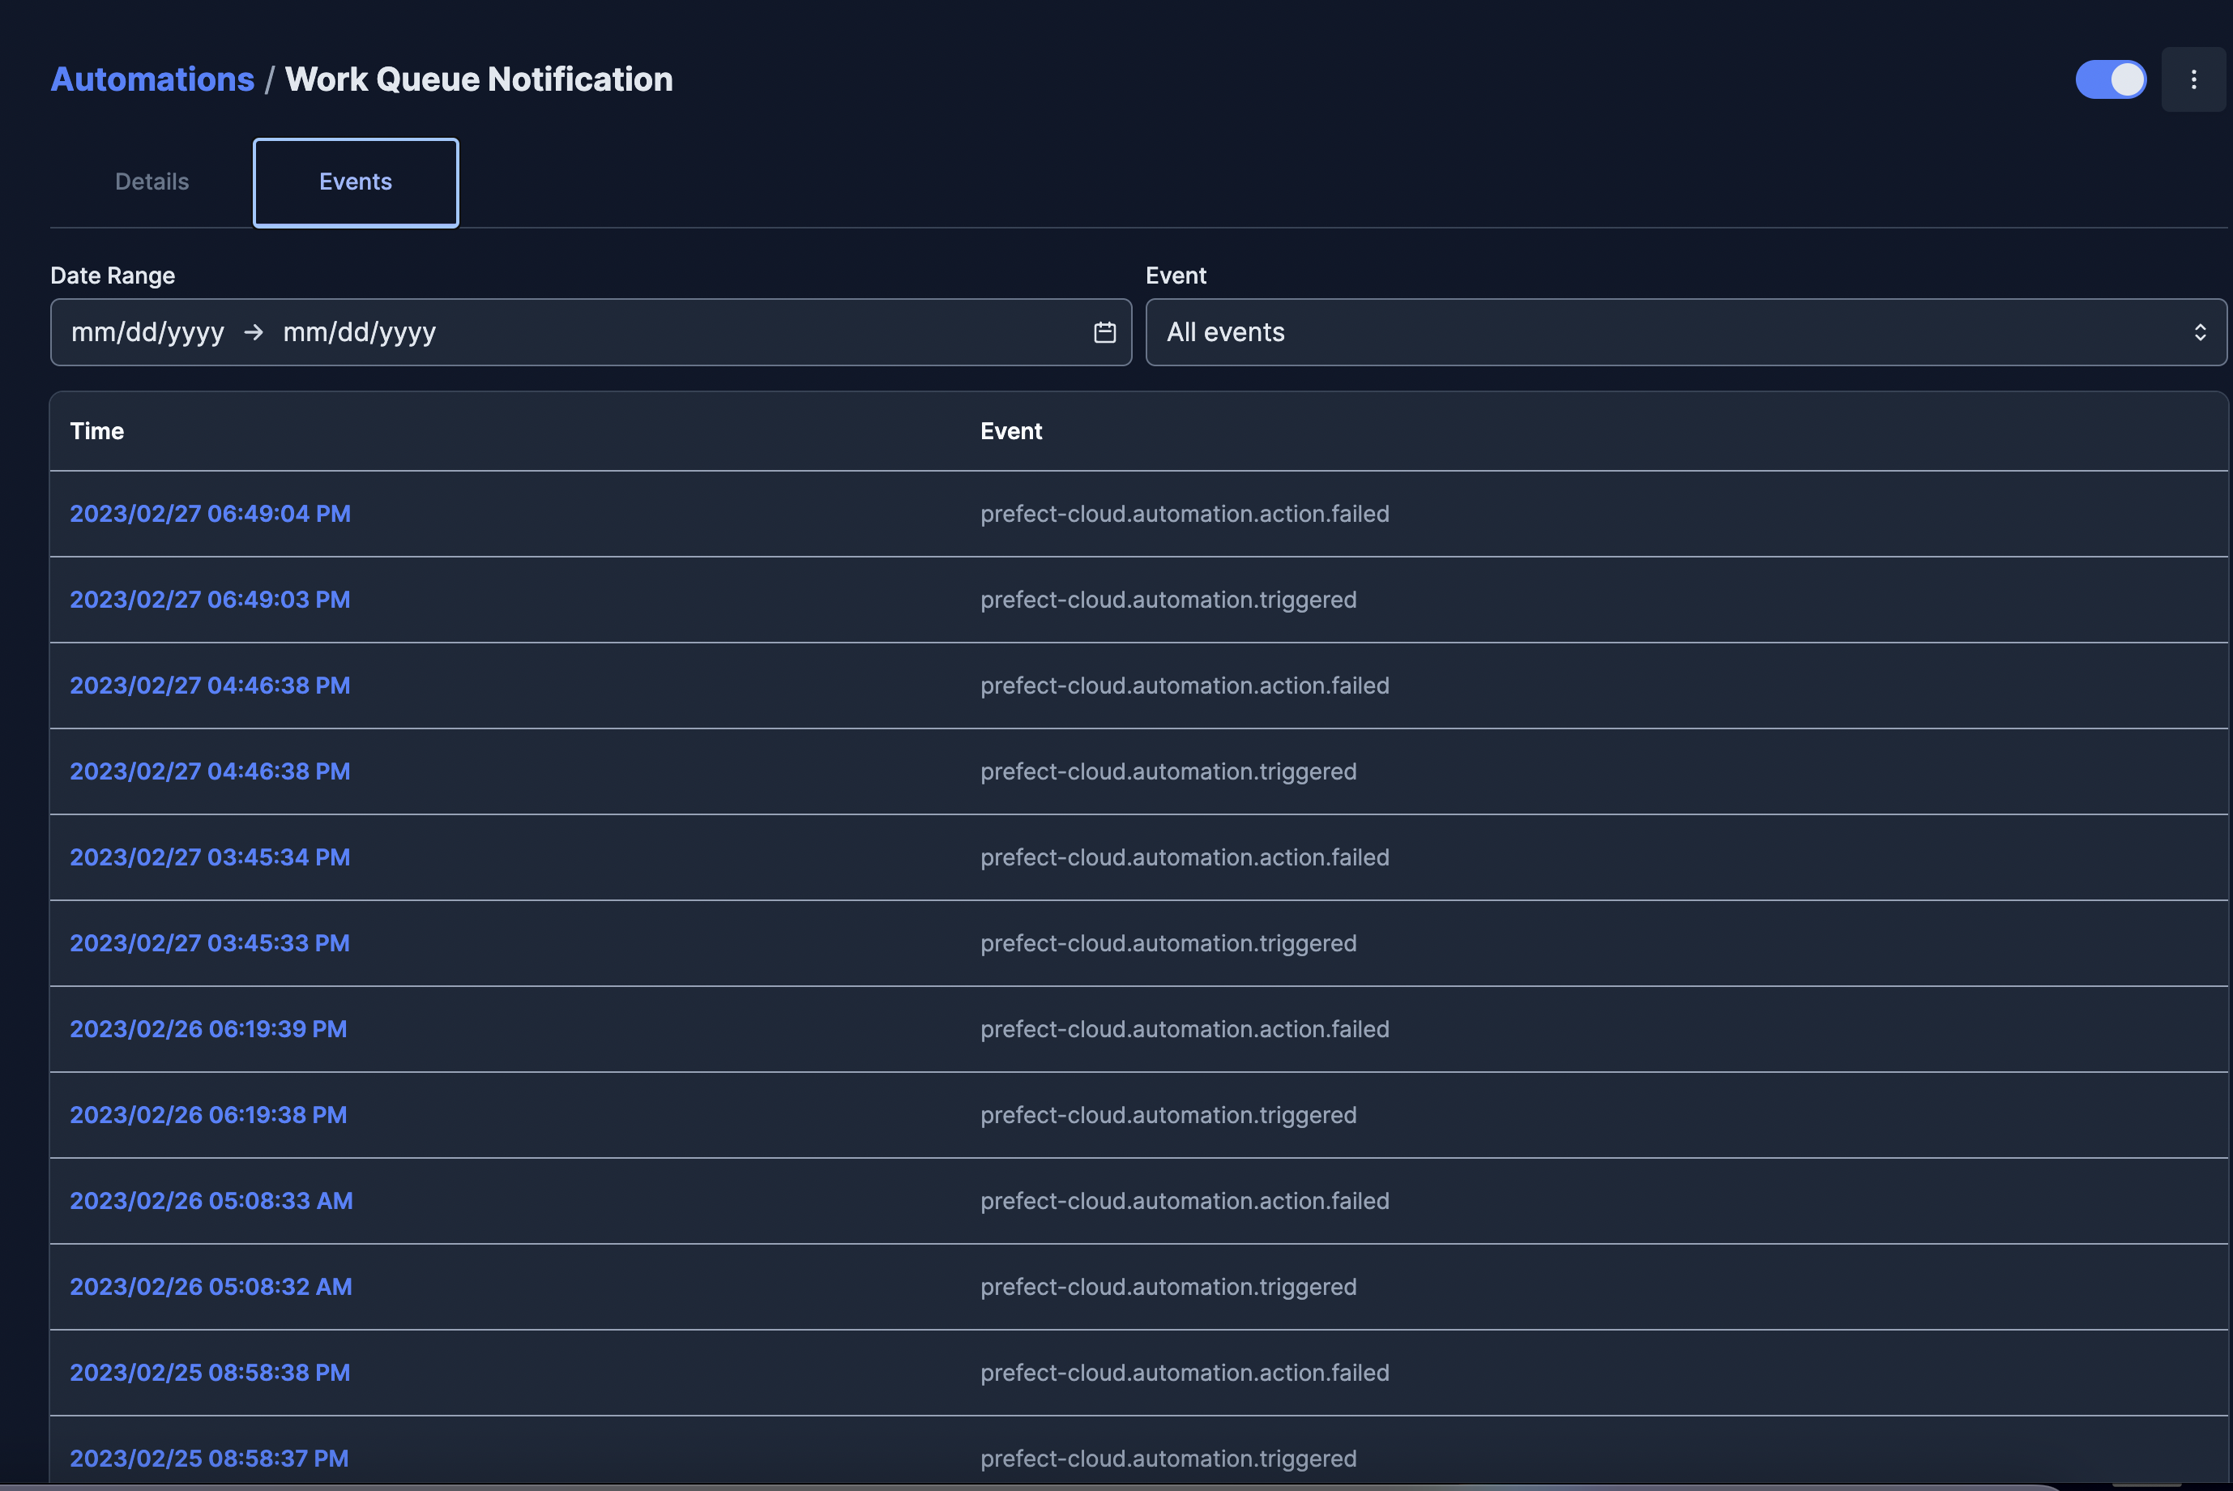Click the start date mm/dd/yyyy field
The image size is (2233, 1491).
(x=148, y=332)
